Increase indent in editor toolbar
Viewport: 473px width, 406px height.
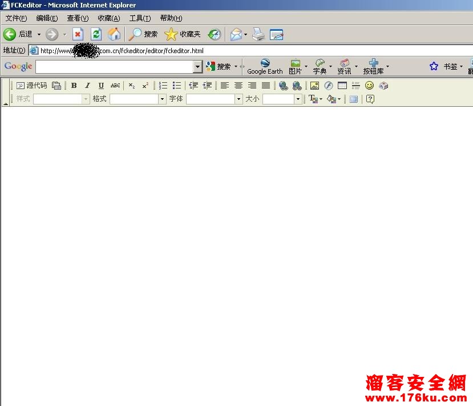point(207,86)
